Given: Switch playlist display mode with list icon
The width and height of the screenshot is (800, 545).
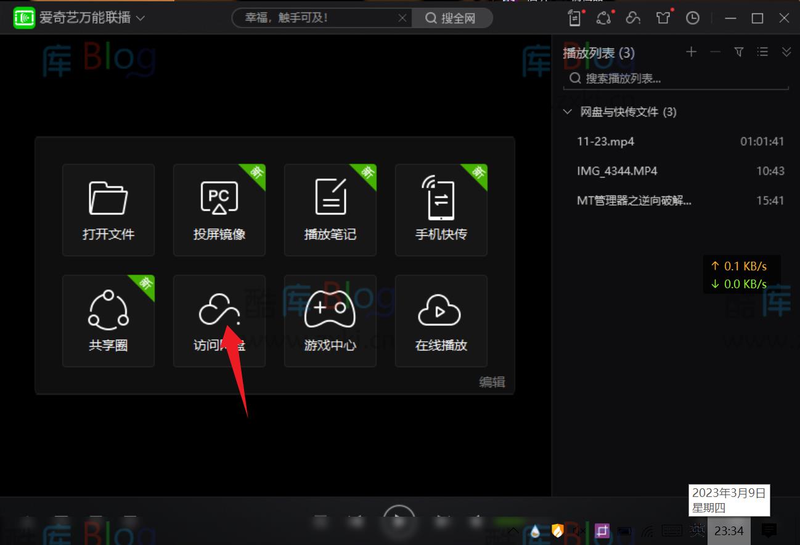Looking at the screenshot, I should tap(762, 52).
